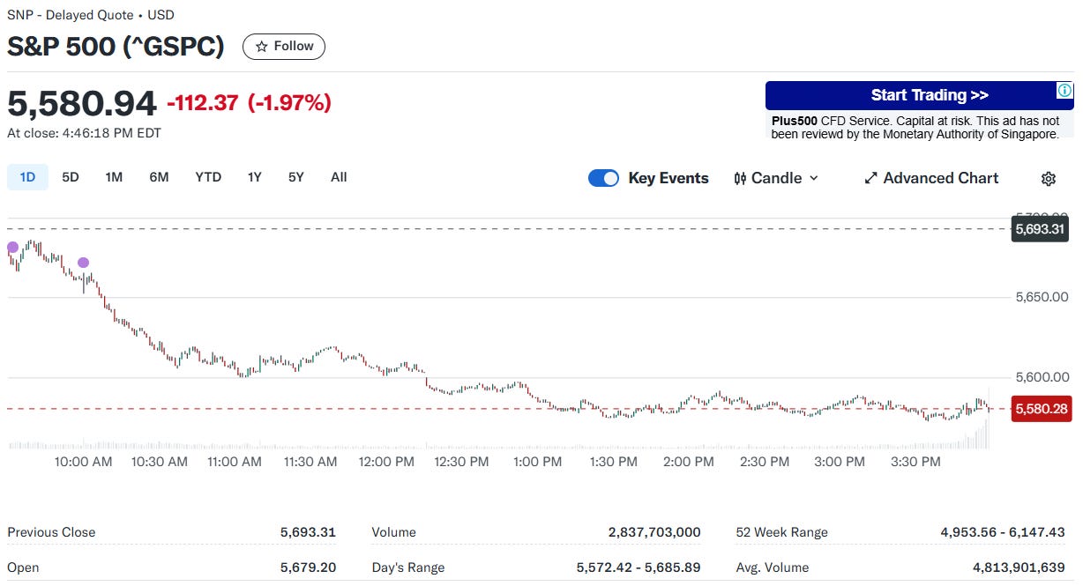
Task: Click the Previous Close label
Action: click(51, 532)
